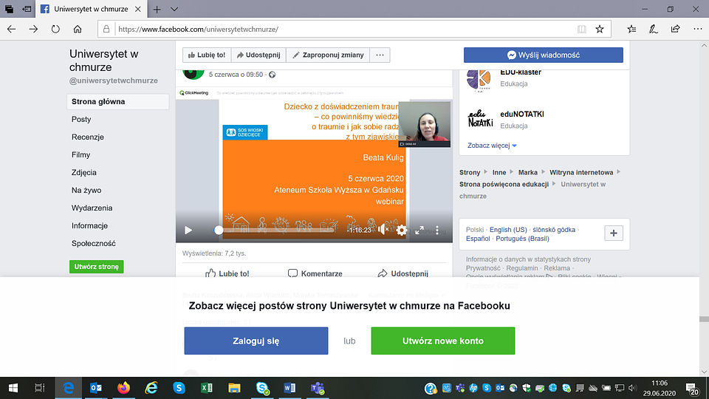
Task: Open Windows Start menu
Action: (13, 388)
